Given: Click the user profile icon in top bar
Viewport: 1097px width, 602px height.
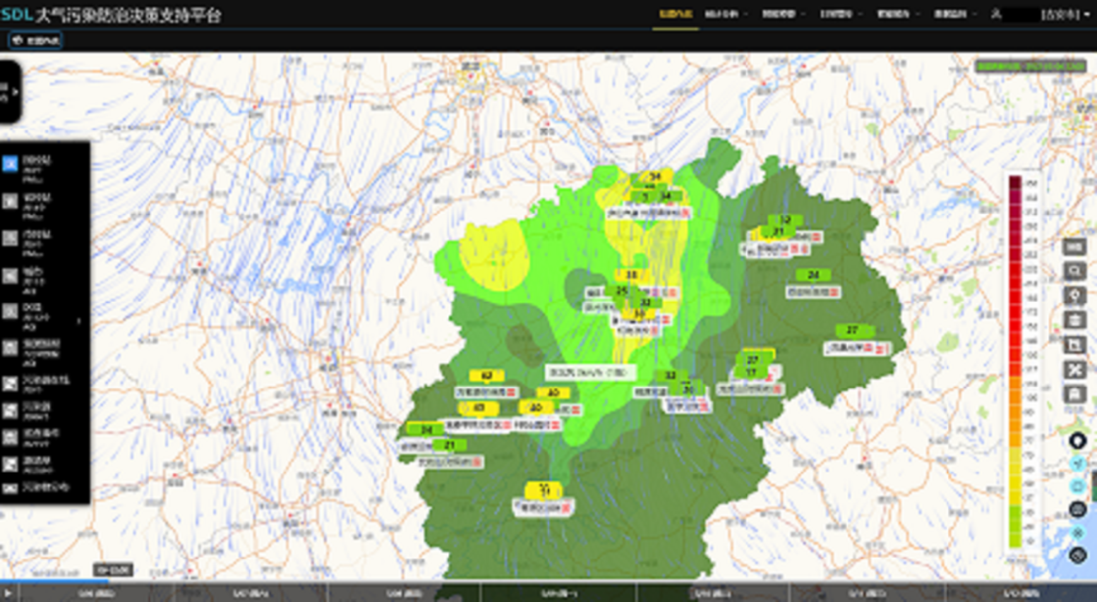Looking at the screenshot, I should (997, 14).
